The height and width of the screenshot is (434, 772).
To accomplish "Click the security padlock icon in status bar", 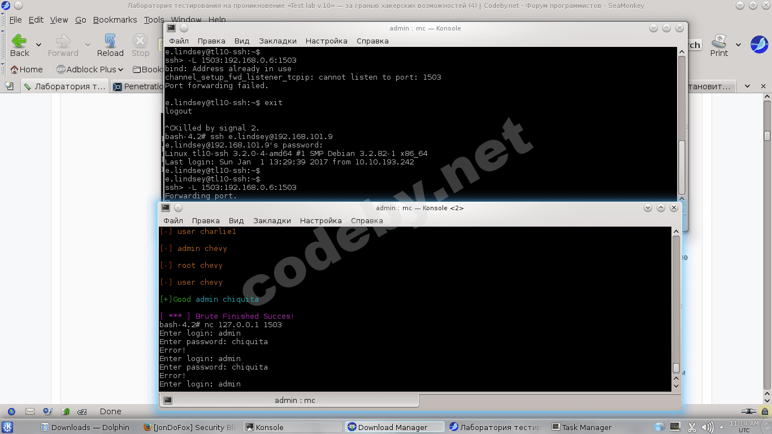I will pos(765,411).
